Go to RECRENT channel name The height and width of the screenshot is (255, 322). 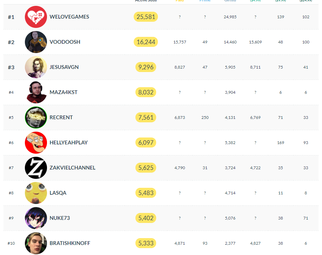[61, 118]
